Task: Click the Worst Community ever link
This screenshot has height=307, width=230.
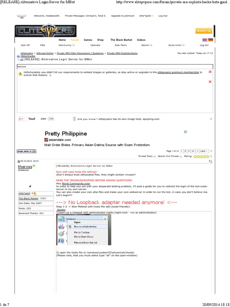Action: [x=76, y=184]
